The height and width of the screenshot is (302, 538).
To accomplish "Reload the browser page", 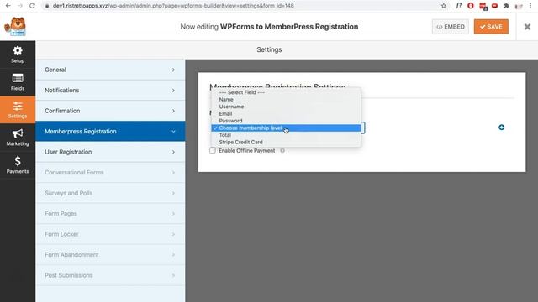I will point(32,6).
